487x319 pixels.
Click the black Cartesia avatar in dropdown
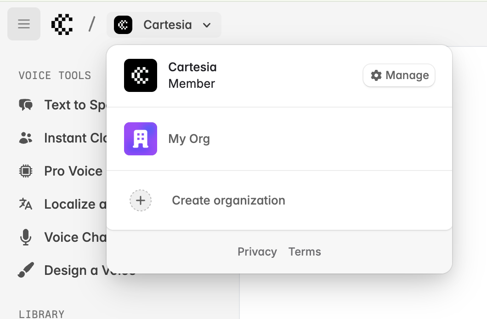141,75
